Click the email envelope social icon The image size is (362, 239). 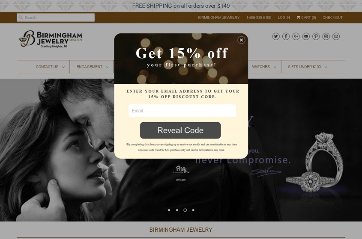(336, 36)
